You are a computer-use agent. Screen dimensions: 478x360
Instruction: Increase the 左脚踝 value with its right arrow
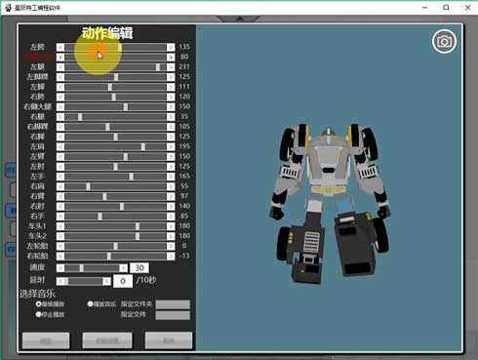pyautogui.click(x=171, y=77)
